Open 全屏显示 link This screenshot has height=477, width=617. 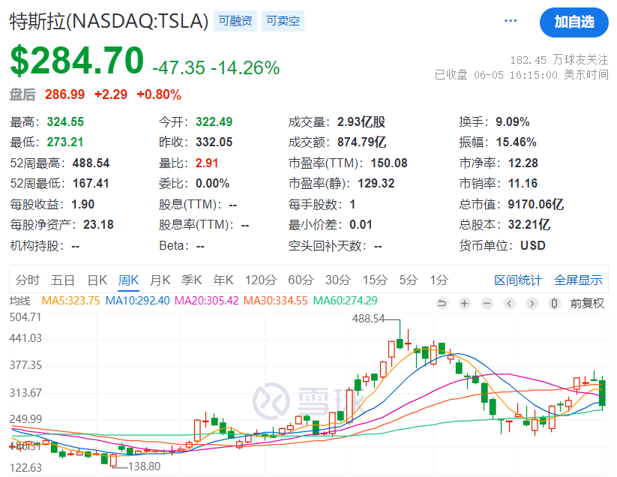(578, 280)
